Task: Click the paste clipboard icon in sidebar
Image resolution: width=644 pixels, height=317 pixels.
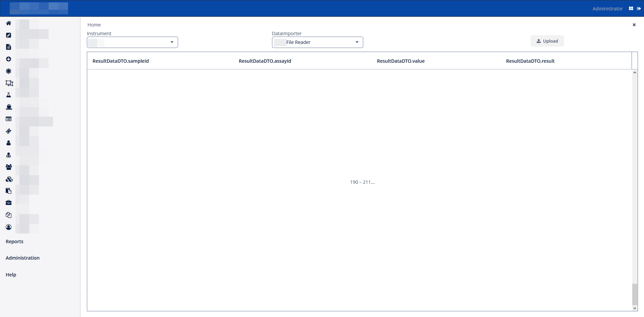Action: [9, 191]
